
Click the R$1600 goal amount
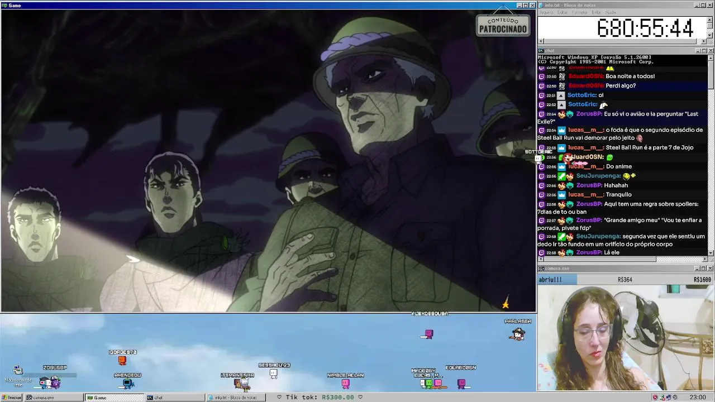tap(702, 280)
